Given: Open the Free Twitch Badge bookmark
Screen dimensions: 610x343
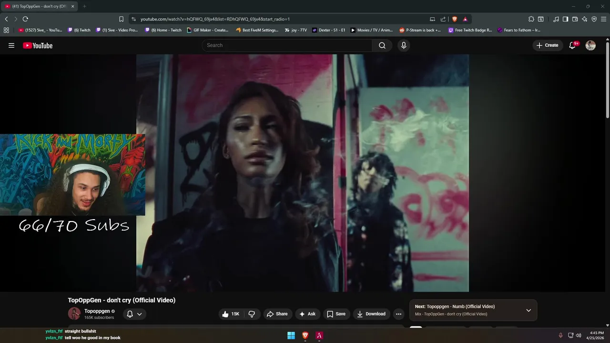Looking at the screenshot, I should (470, 30).
